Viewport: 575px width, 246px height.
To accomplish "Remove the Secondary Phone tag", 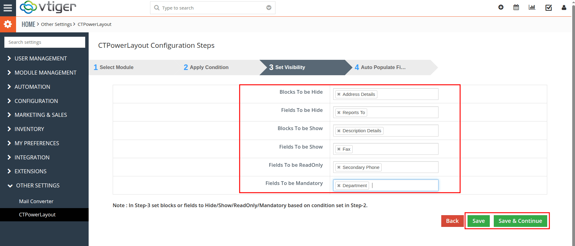I will (339, 167).
